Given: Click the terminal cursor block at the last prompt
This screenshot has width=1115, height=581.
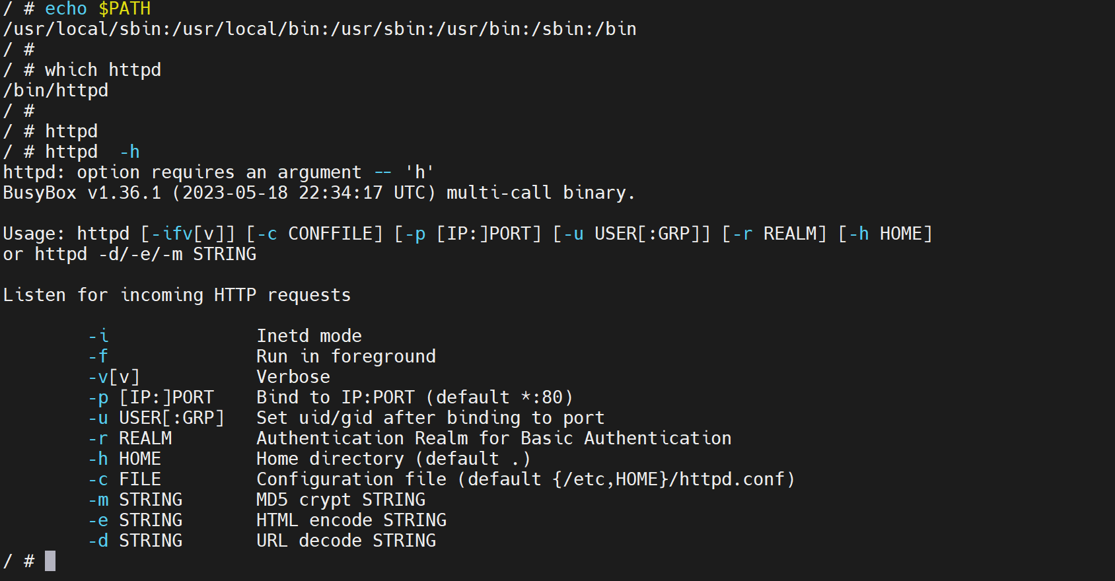Looking at the screenshot, I should point(50,561).
